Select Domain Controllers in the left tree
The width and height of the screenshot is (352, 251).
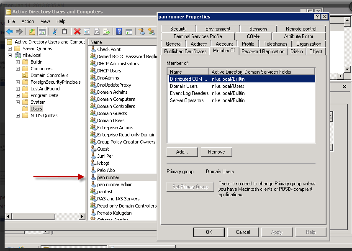pyautogui.click(x=49, y=75)
